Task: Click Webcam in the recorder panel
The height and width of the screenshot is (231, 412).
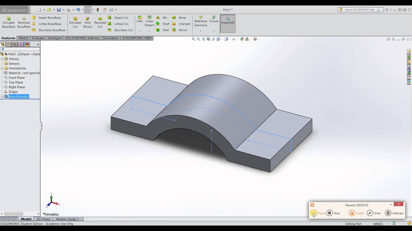Action: (x=394, y=213)
